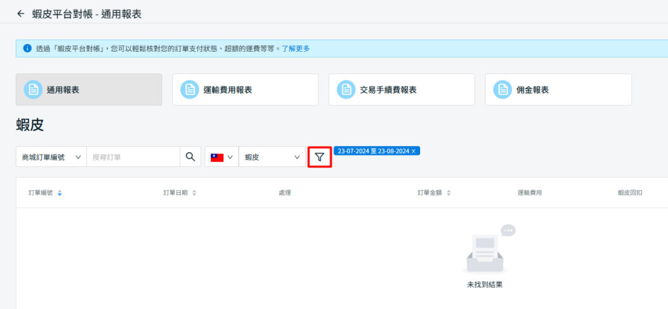Open the Taiwan flag country dropdown
Viewport: 668px width, 309px height.
(221, 157)
